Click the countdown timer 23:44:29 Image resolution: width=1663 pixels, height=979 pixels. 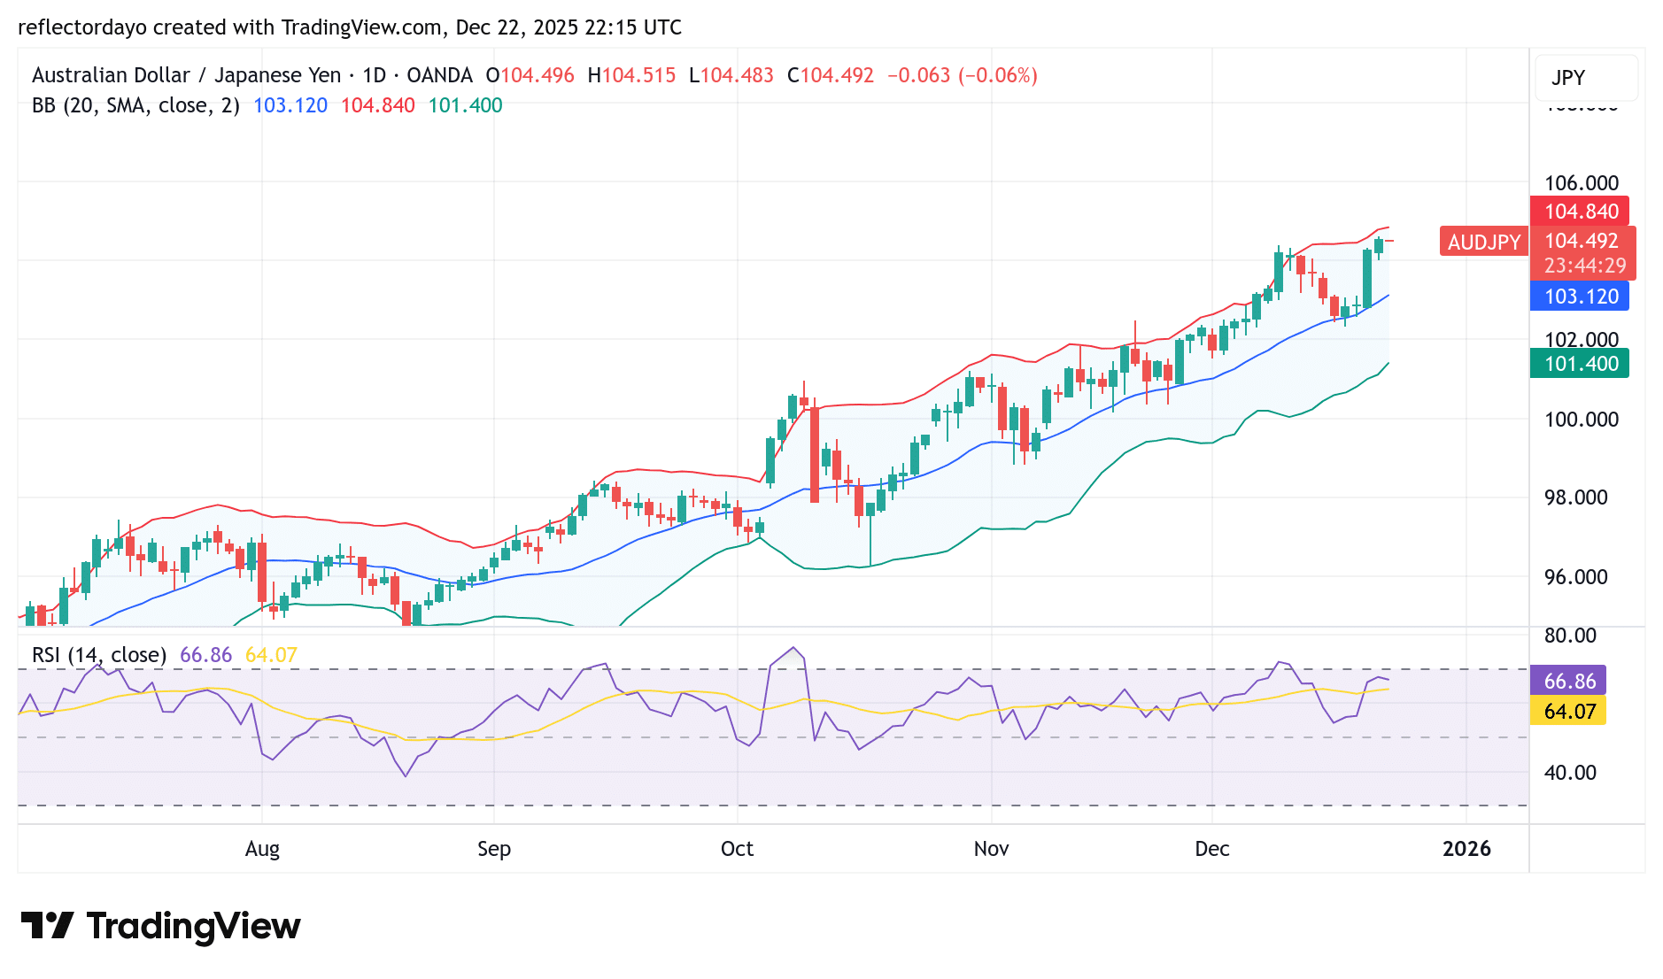[1584, 263]
